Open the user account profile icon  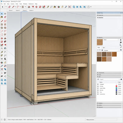coord(88,7)
